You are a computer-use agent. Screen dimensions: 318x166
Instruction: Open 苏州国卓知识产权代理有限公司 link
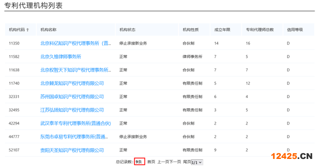pyautogui.click(x=72, y=97)
